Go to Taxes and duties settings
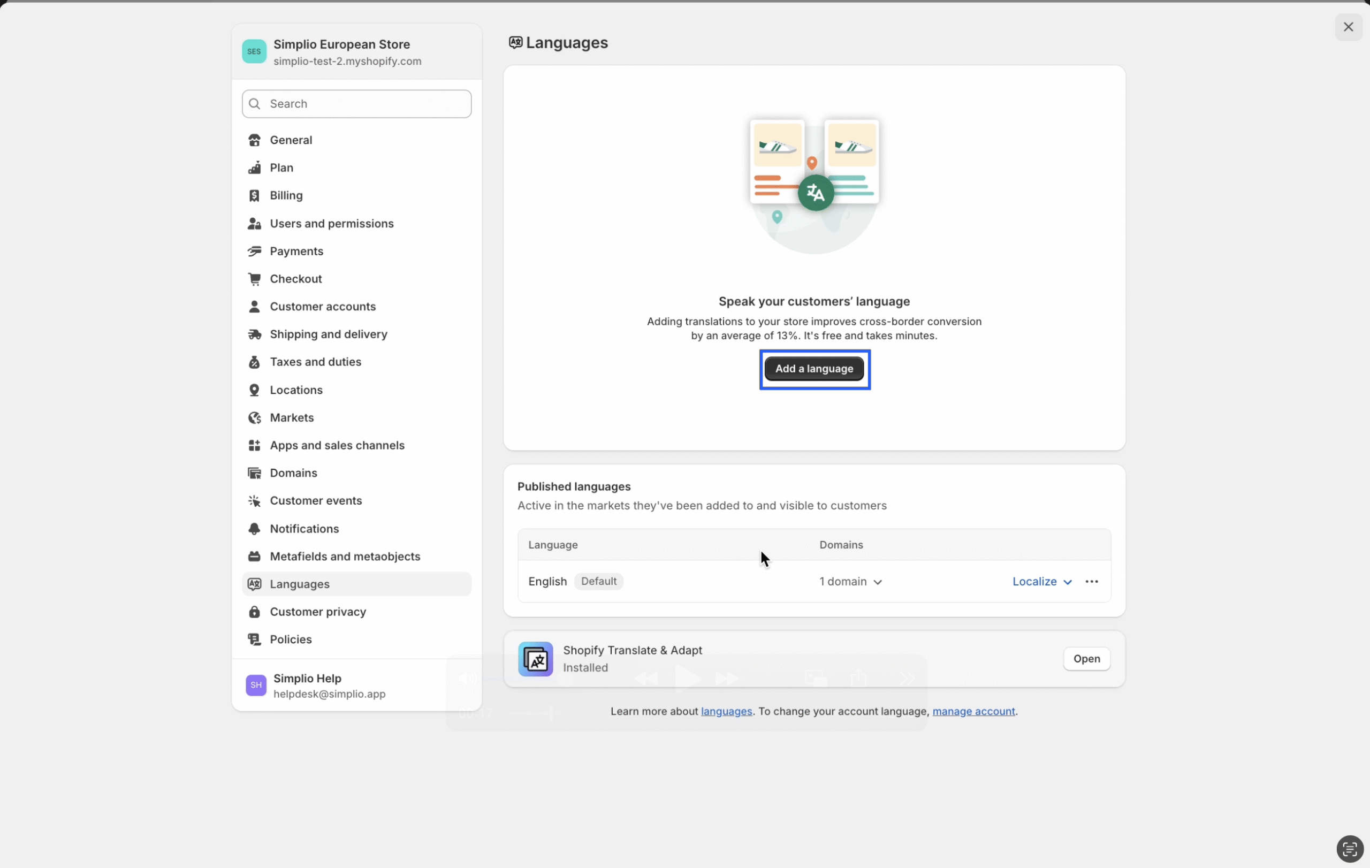Viewport: 1370px width, 868px height. pos(315,362)
